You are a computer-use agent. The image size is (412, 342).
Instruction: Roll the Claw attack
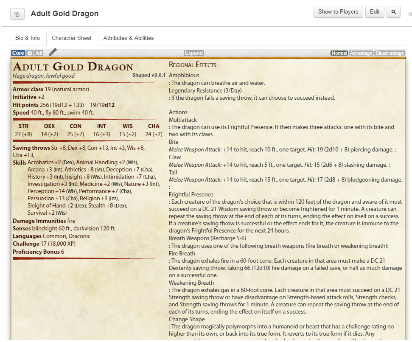[175, 157]
